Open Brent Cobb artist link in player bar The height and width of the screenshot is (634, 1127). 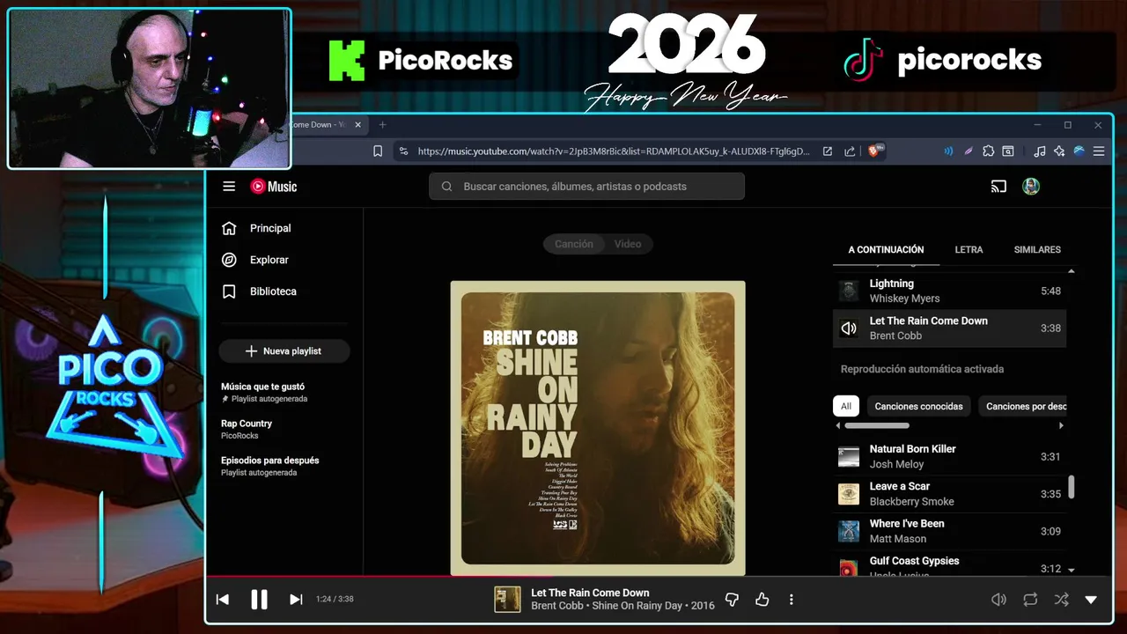click(x=556, y=606)
